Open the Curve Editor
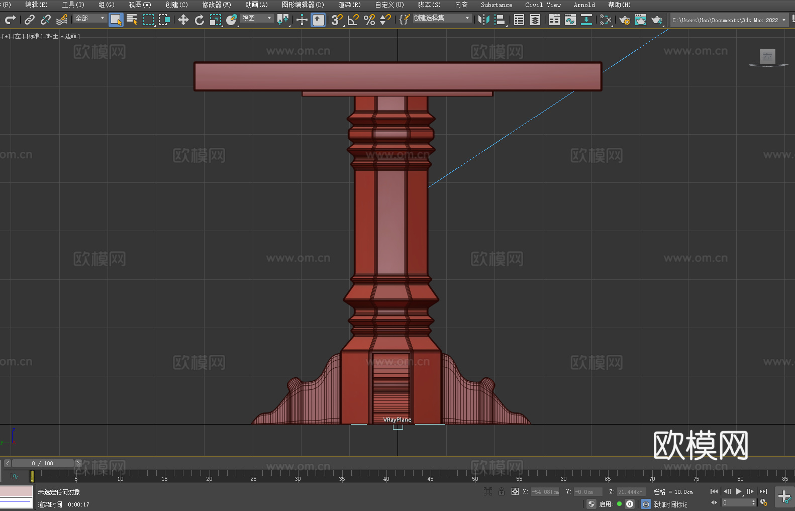The height and width of the screenshot is (511, 795). click(570, 20)
